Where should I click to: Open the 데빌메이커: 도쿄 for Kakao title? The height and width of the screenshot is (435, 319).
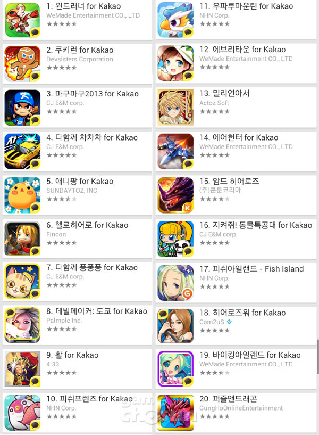(97, 311)
